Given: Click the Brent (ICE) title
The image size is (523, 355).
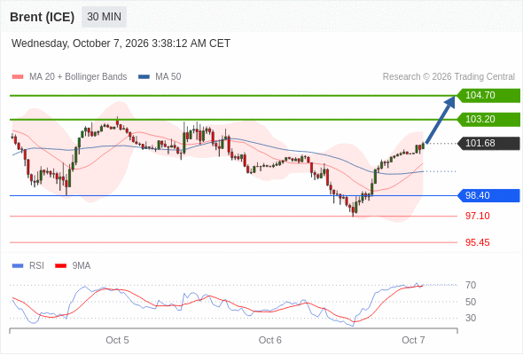Looking at the screenshot, I should [42, 17].
